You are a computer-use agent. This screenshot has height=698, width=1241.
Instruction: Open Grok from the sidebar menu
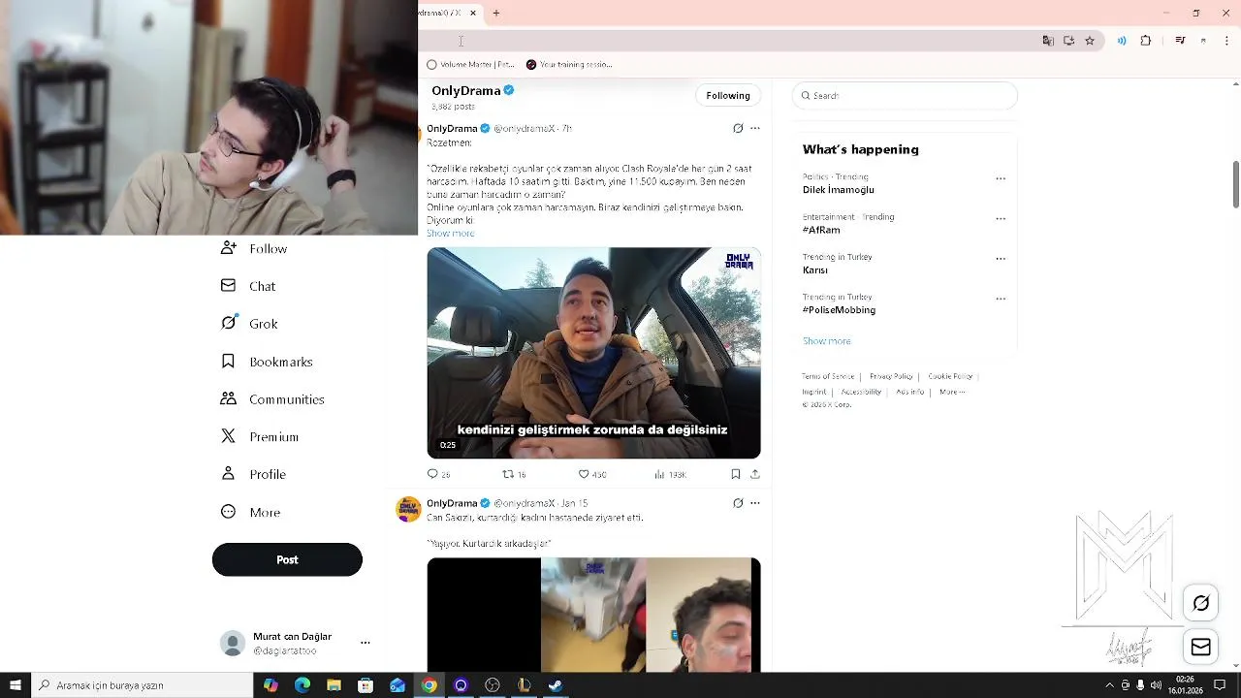249,324
